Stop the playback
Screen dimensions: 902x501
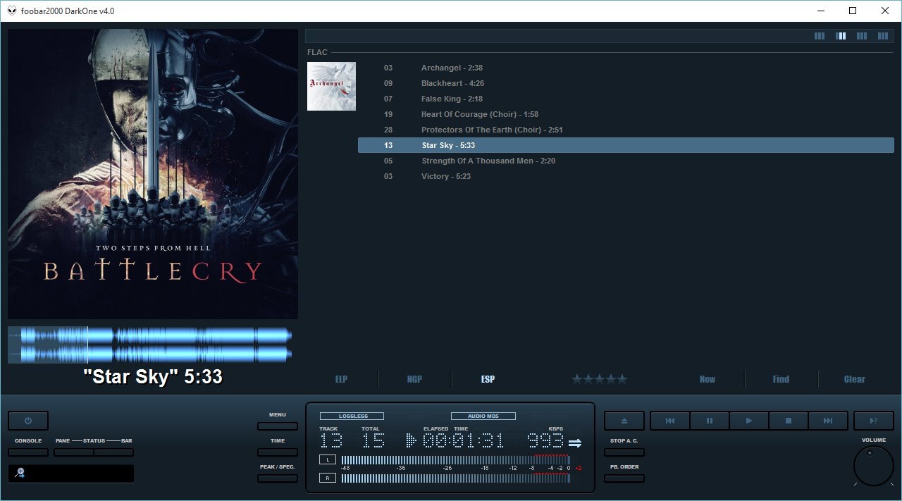789,421
